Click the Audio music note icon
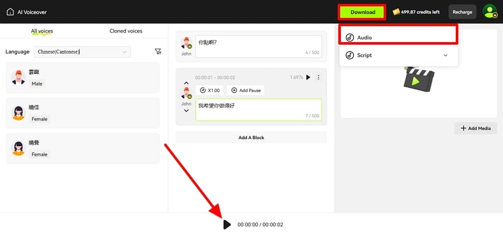Viewport: 503px width, 236px height. tap(350, 38)
